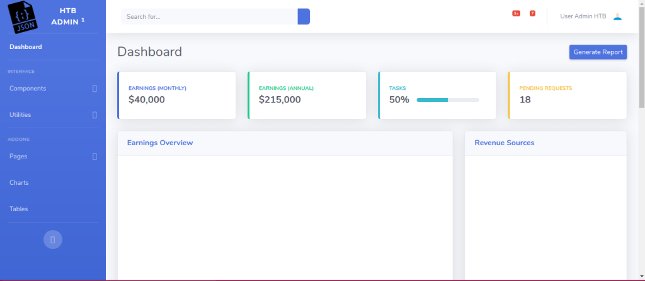Image resolution: width=645 pixels, height=281 pixels.
Task: Open the User Admin HTB dropdown
Action: (583, 16)
